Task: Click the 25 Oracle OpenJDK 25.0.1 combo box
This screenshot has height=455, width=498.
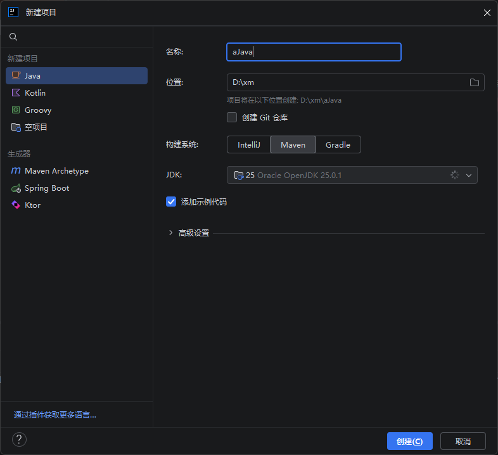Action: (352, 175)
